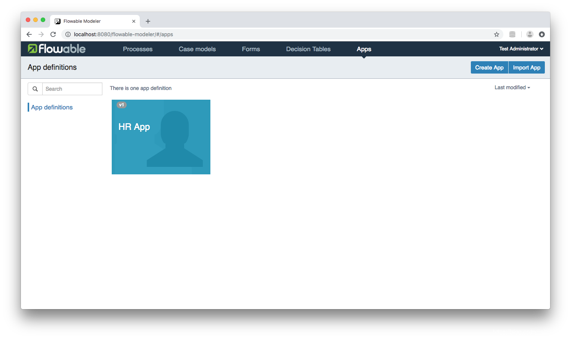571x339 pixels.
Task: Select the Apps tab
Action: click(364, 49)
